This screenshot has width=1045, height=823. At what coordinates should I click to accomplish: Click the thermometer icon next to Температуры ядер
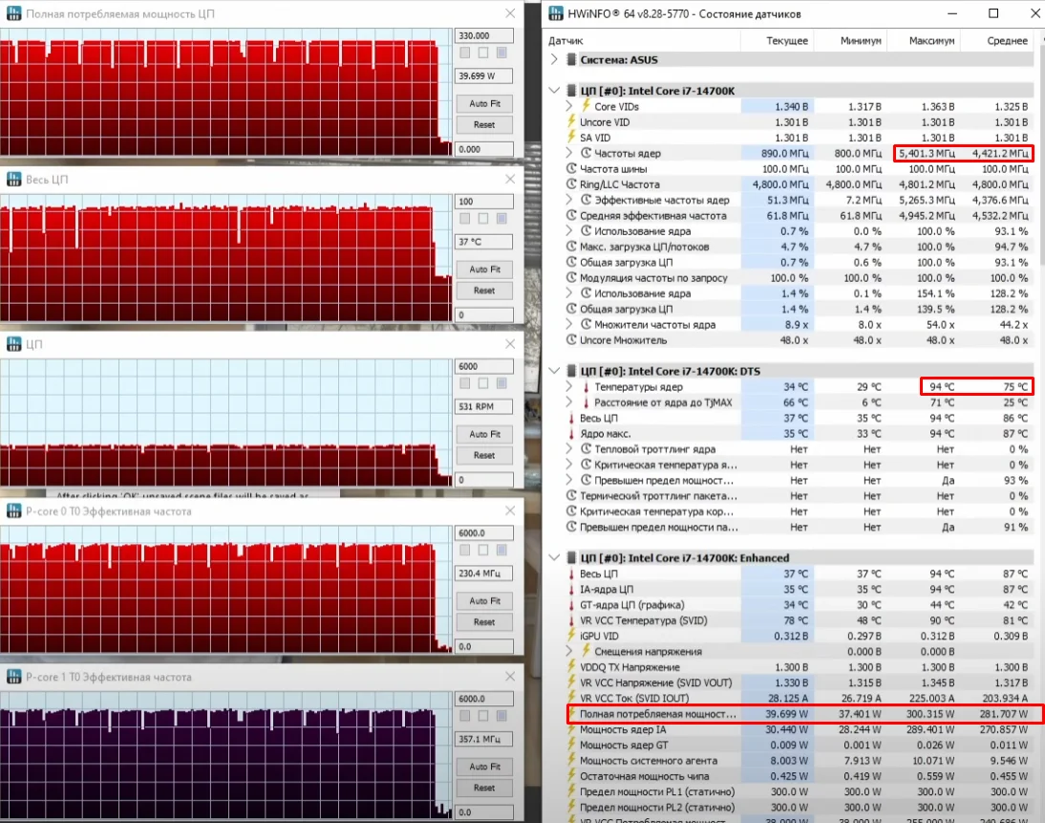586,387
